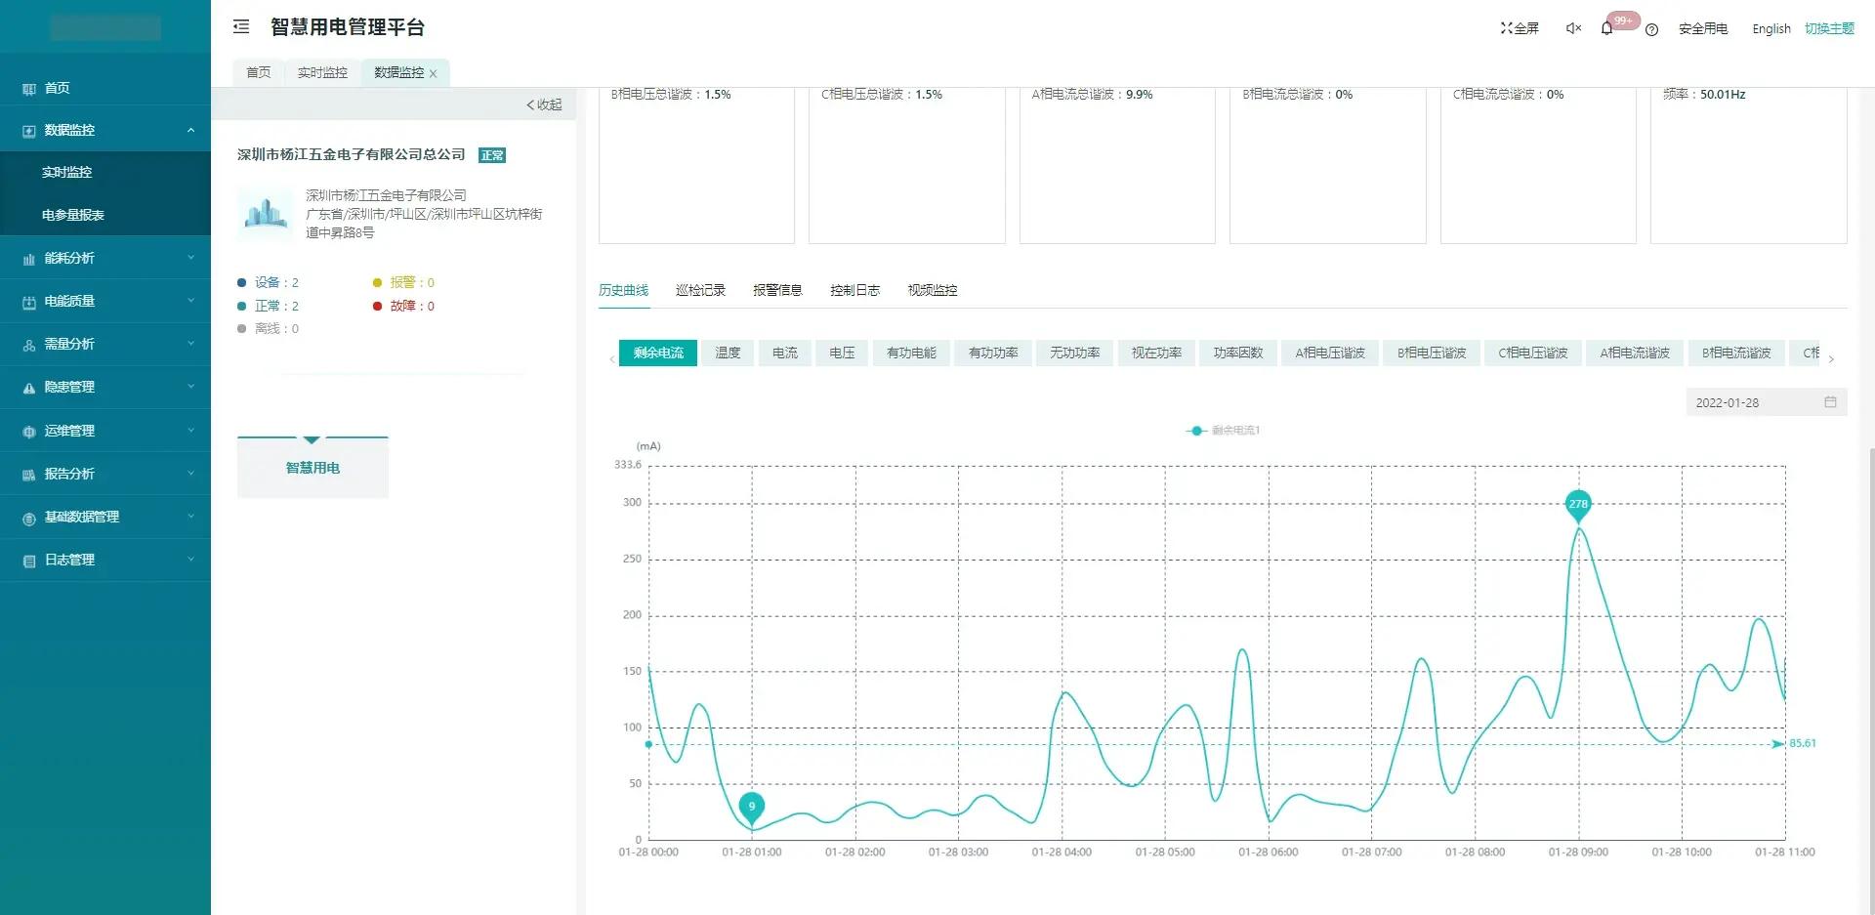Open the 电参量报表 submenu item
This screenshot has width=1875, height=915.
point(73,215)
